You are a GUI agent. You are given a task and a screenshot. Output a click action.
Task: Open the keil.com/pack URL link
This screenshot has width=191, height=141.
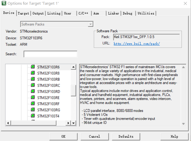coord(137,44)
